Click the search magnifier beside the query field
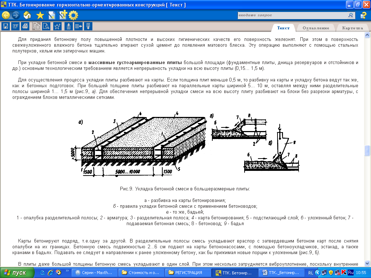371x278 pixels. 351,15
